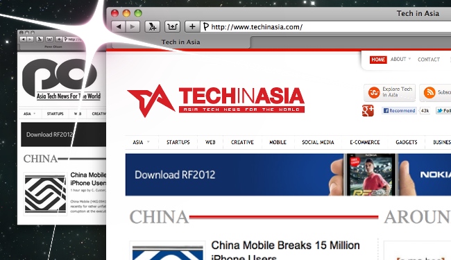Image resolution: width=451 pixels, height=260 pixels.
Task: Click the pointer-plus icon in the Penn Olson window
Action: tap(40, 39)
